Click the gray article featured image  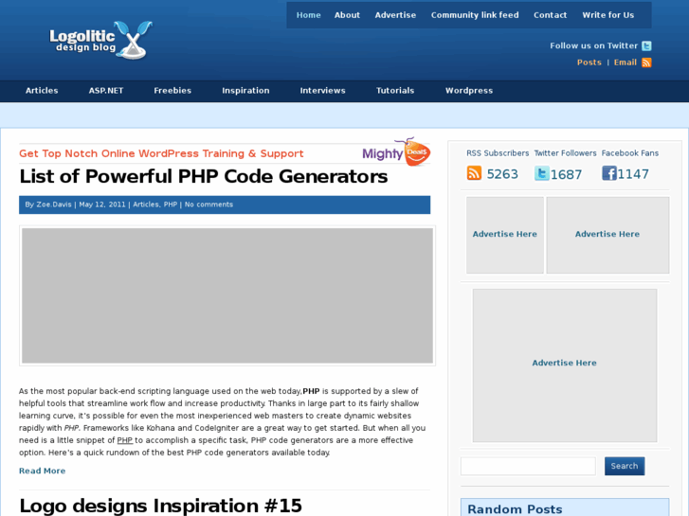point(227,295)
